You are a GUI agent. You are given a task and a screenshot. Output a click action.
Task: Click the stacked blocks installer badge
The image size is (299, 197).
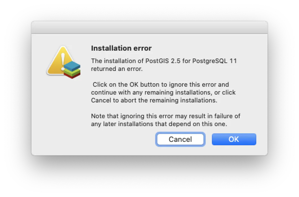72,70
